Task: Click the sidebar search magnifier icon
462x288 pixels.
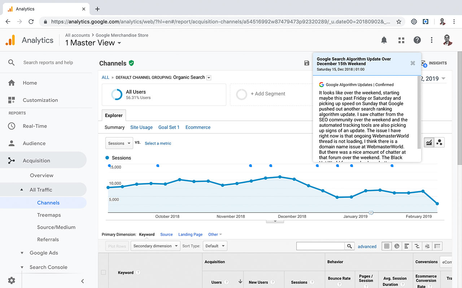Action: click(12, 63)
